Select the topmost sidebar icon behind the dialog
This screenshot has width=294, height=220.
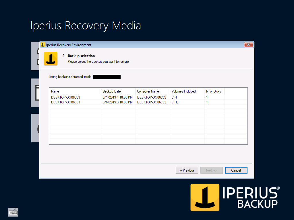(35, 56)
